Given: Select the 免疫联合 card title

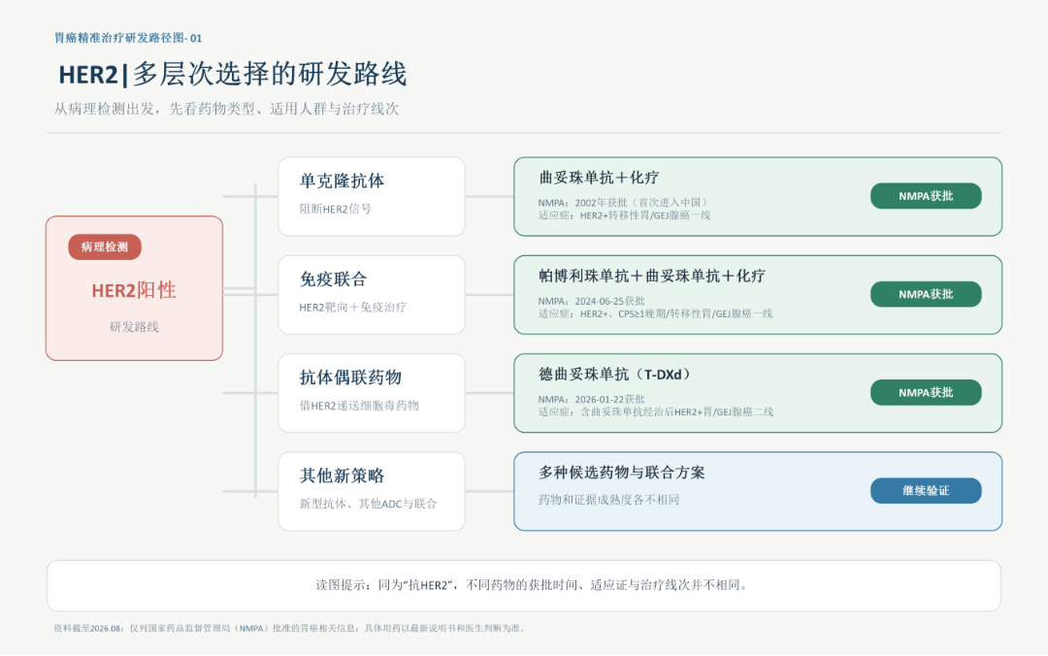Looking at the screenshot, I should click(x=333, y=279).
